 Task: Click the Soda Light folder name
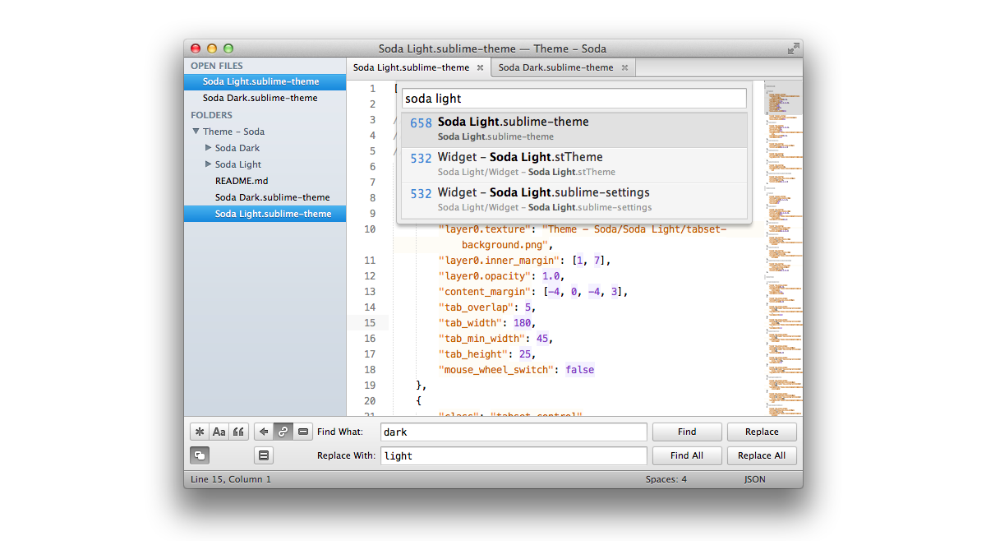[x=238, y=164]
